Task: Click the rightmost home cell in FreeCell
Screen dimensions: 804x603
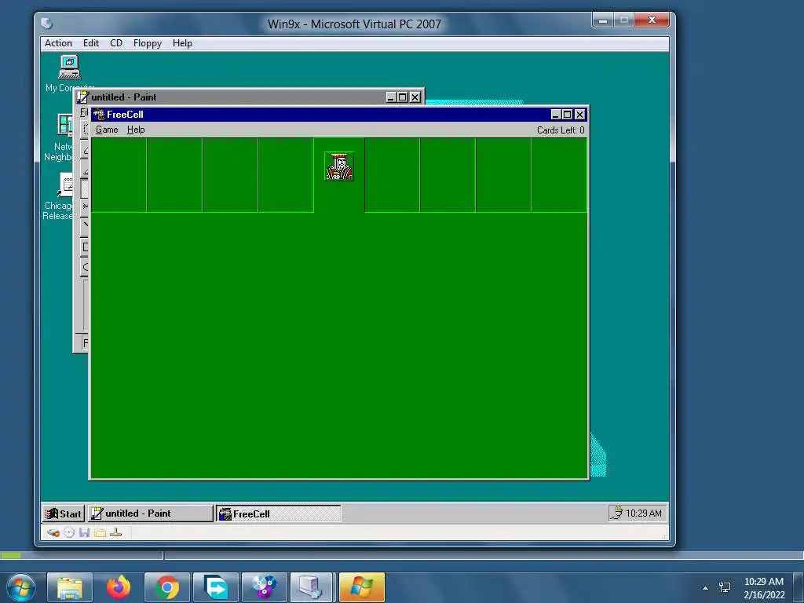Action: [x=559, y=175]
